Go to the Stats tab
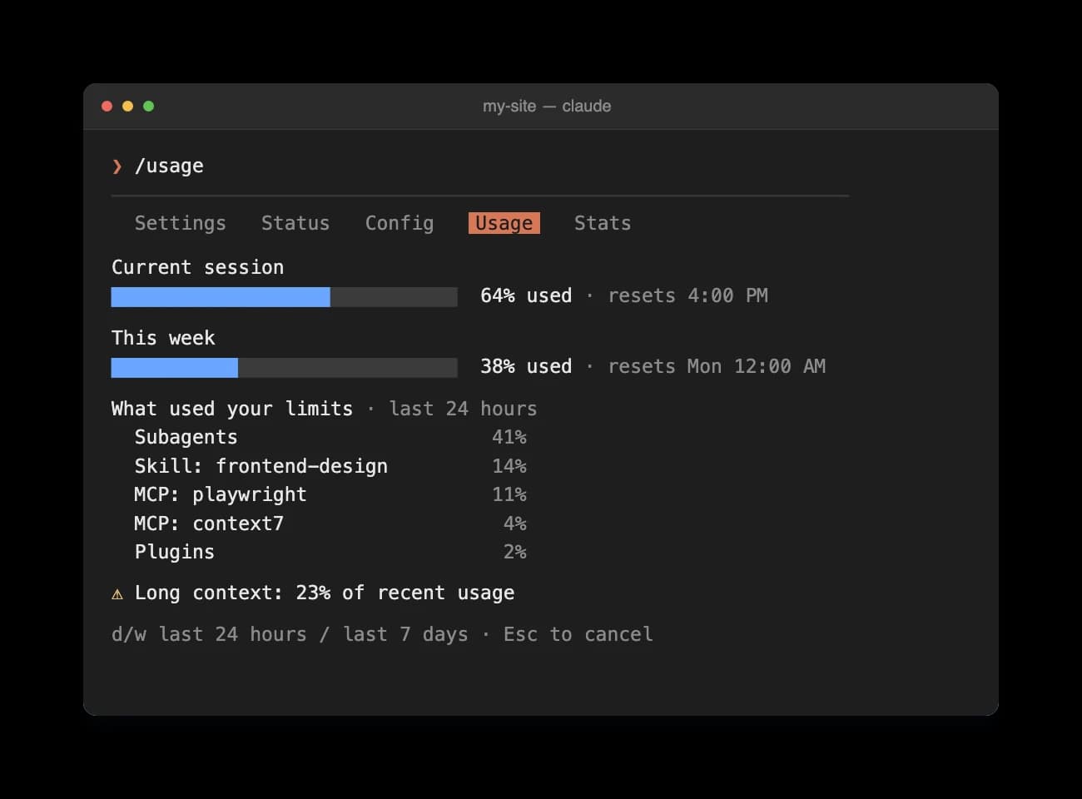 coord(603,223)
